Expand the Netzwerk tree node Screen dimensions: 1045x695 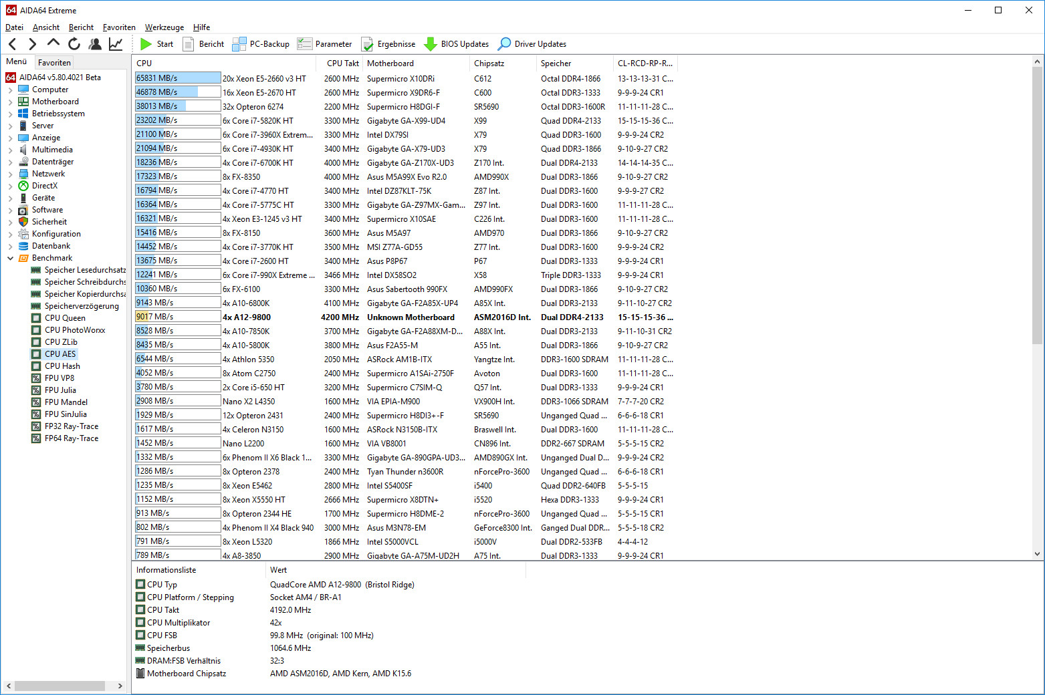click(10, 174)
